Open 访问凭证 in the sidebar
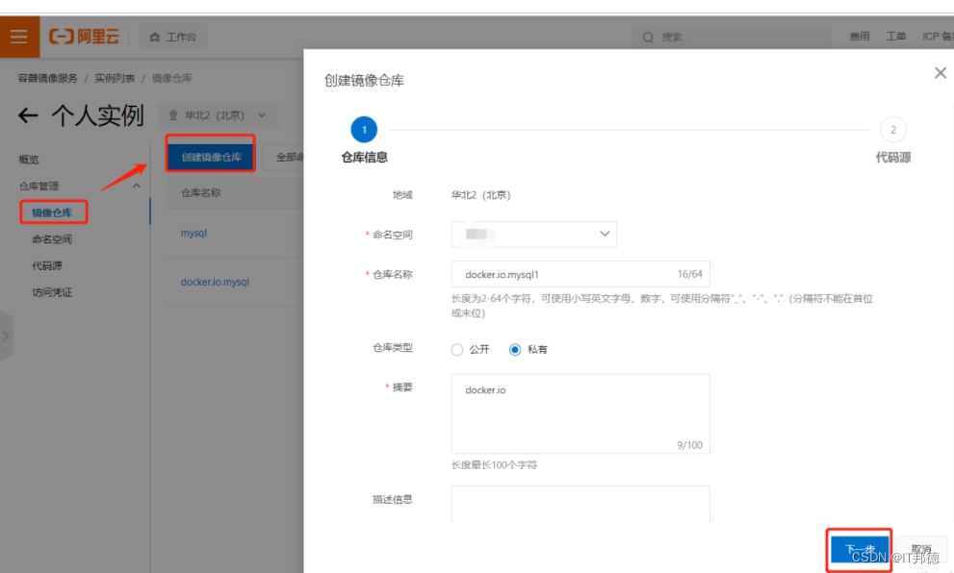 coord(52,292)
